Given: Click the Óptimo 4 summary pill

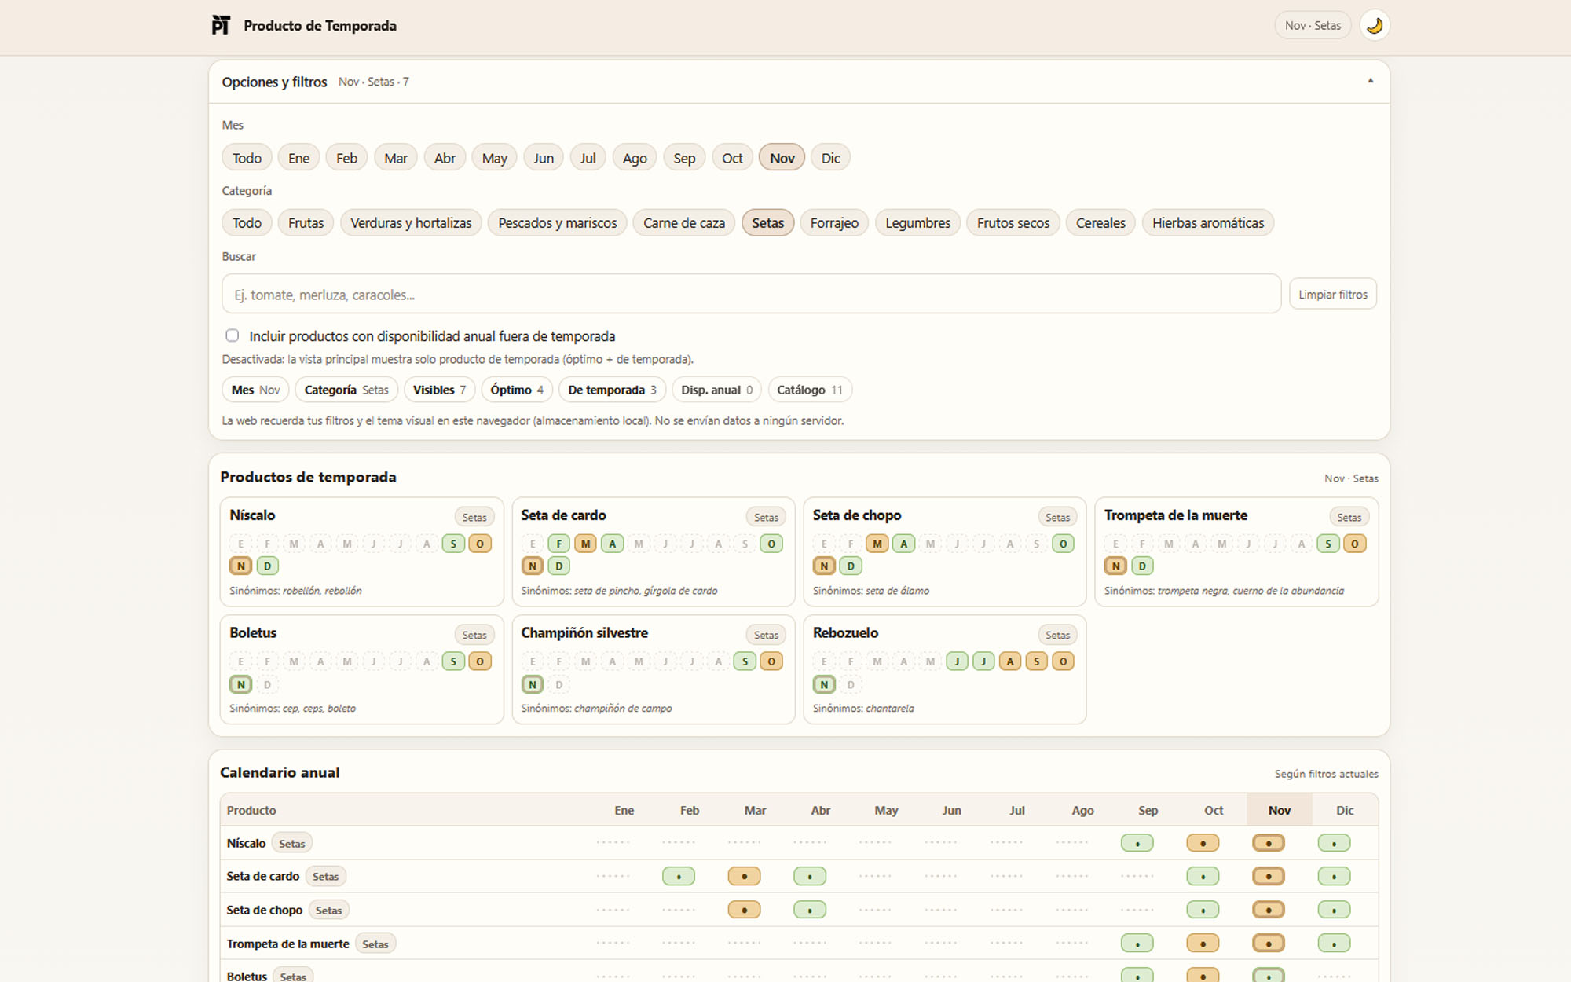Looking at the screenshot, I should click(x=517, y=390).
